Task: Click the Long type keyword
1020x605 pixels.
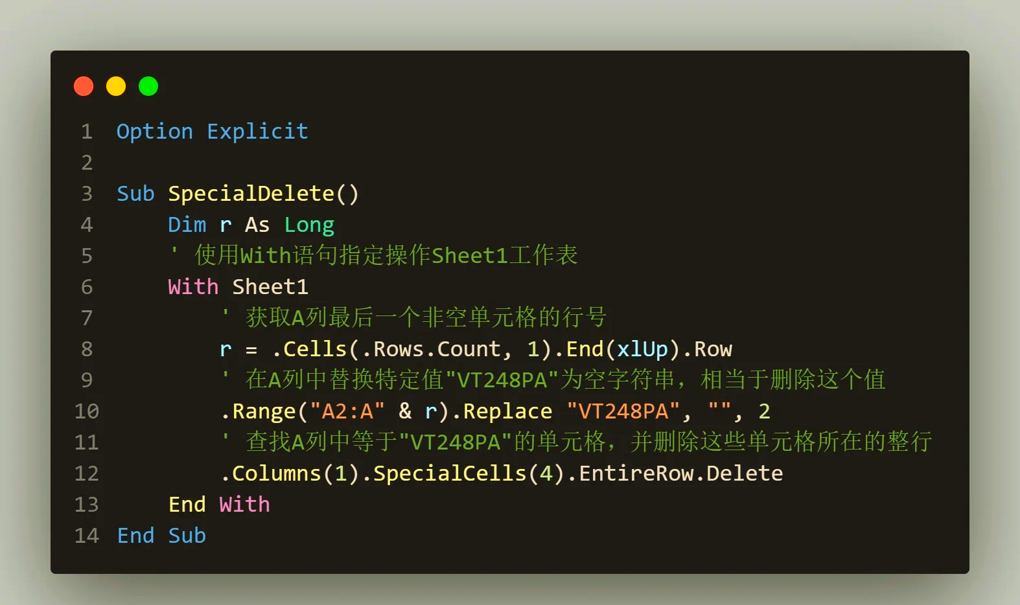Action: pos(309,225)
